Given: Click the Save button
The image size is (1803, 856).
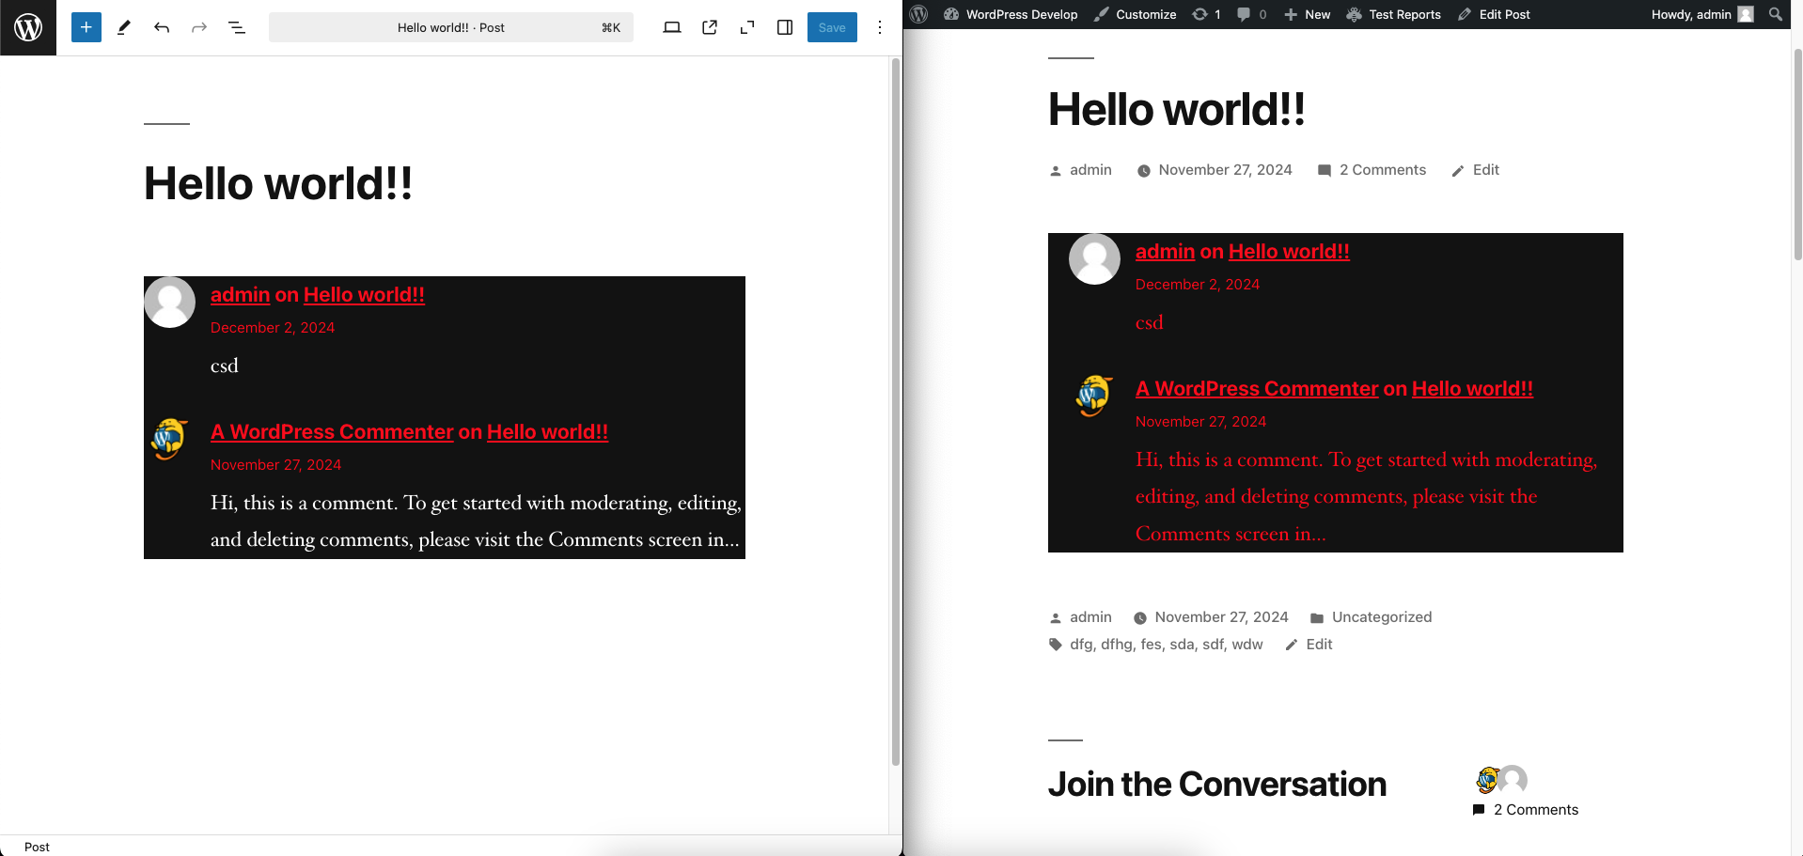Looking at the screenshot, I should [832, 27].
